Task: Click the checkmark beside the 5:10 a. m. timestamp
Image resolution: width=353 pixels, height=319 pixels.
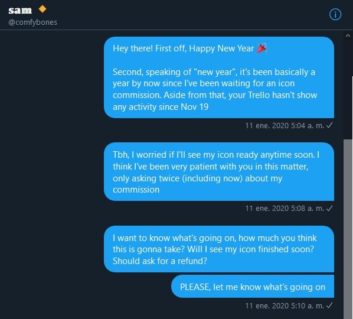Action: pyautogui.click(x=329, y=305)
